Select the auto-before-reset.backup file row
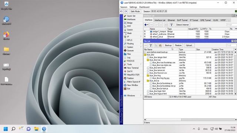The width and height of the screenshot is (237, 133). pyautogui.click(x=189, y=52)
